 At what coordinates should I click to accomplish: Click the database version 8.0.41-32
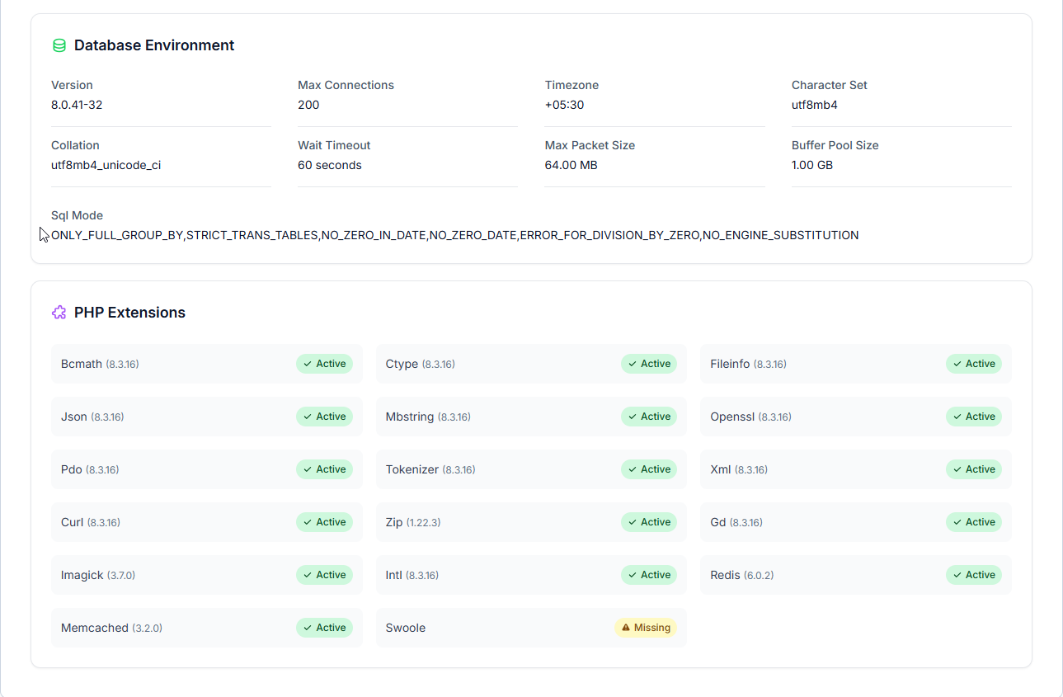click(x=77, y=105)
